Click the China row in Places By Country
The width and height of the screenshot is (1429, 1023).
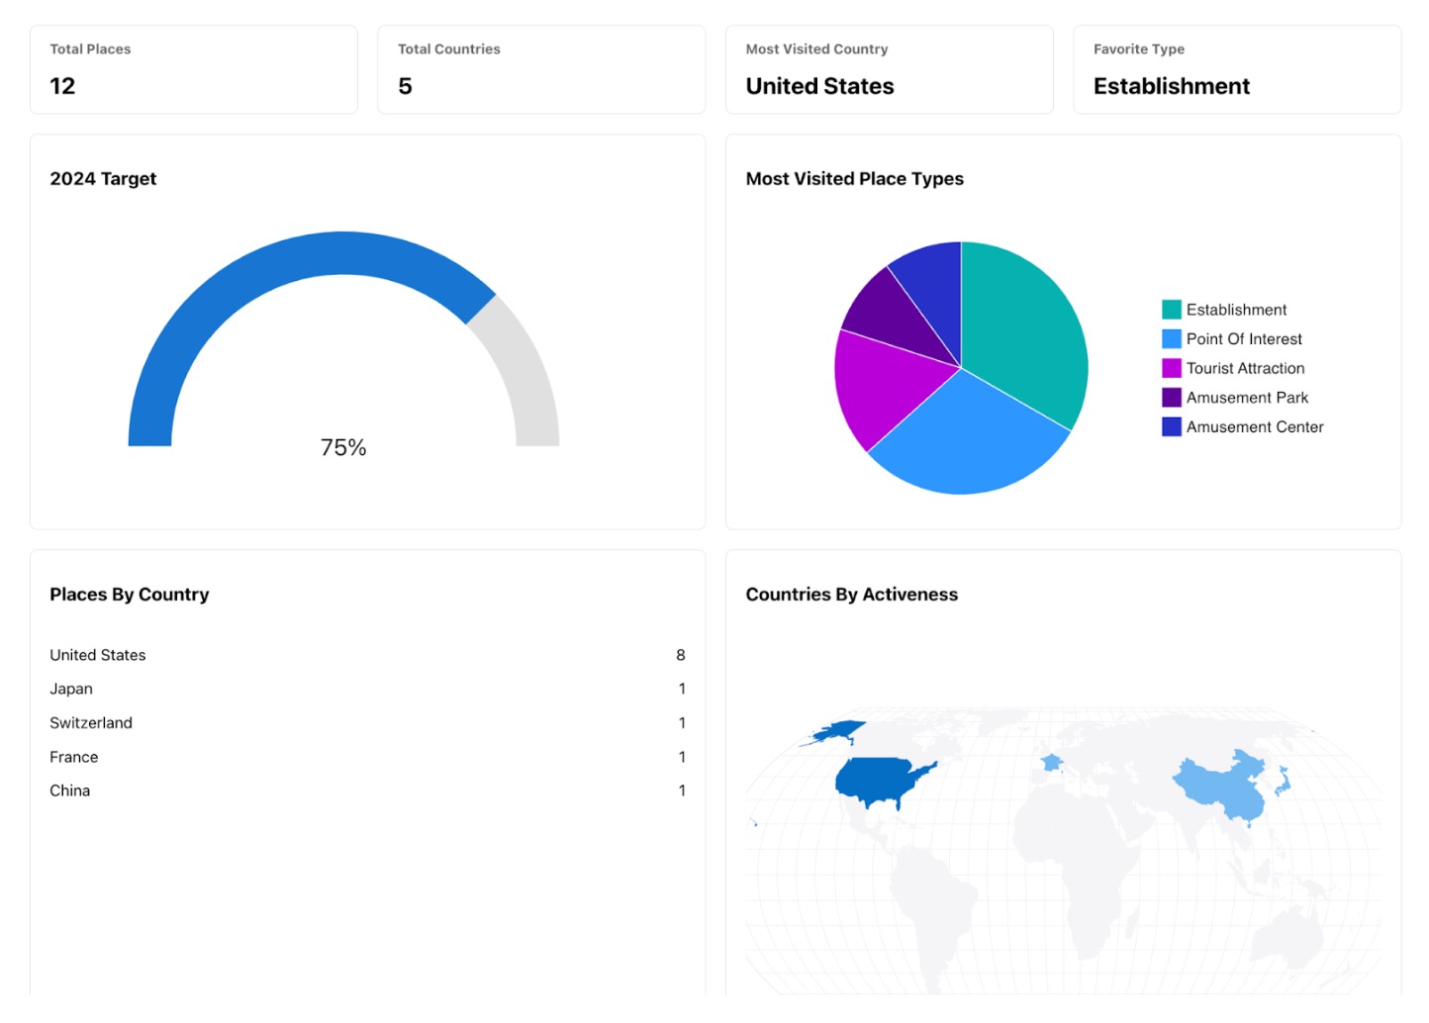[x=367, y=790]
